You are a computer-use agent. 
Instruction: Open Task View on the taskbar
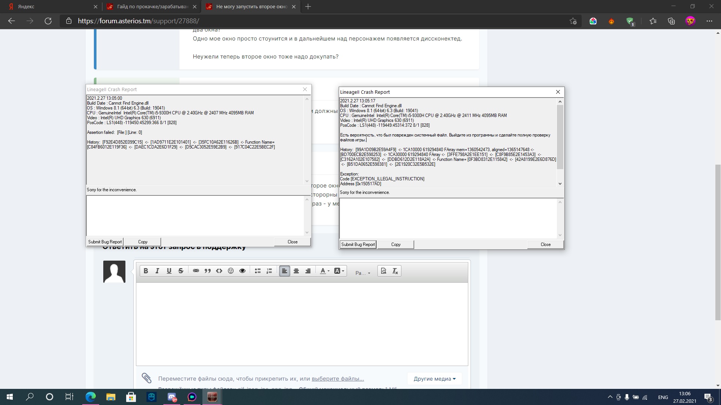[x=69, y=397]
